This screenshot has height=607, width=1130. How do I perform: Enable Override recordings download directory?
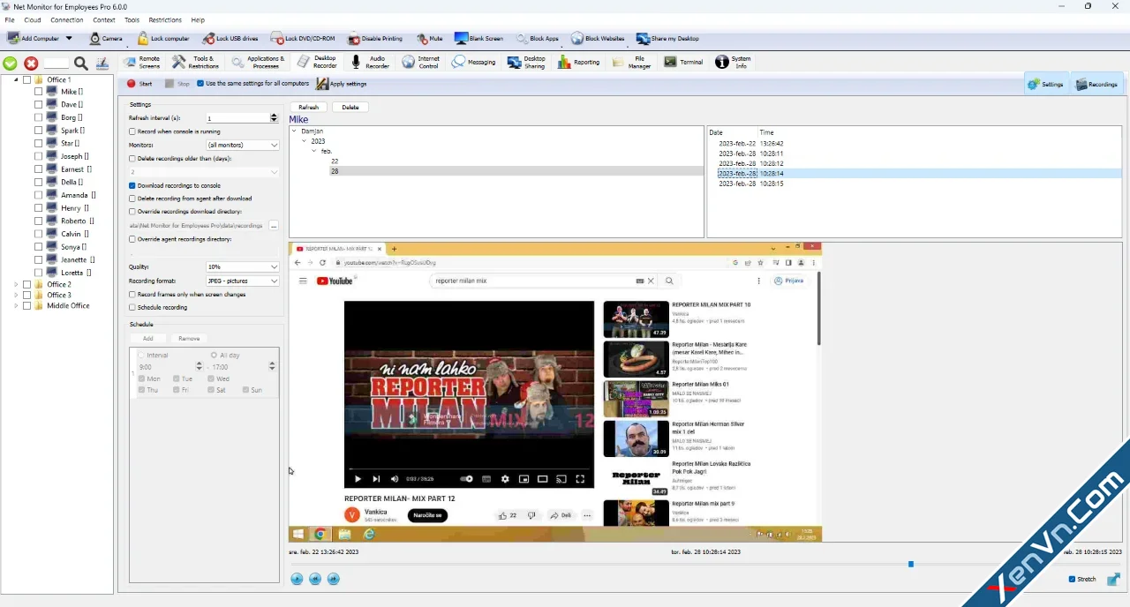132,212
